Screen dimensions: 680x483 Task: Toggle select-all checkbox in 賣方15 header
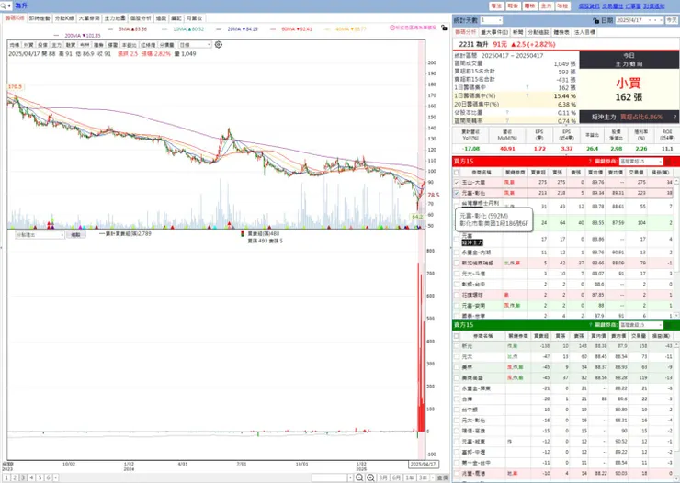pyautogui.click(x=457, y=336)
